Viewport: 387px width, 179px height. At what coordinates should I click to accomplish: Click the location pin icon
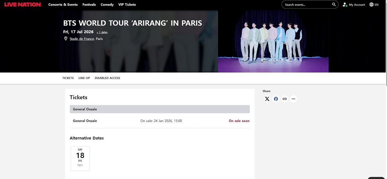click(66, 39)
